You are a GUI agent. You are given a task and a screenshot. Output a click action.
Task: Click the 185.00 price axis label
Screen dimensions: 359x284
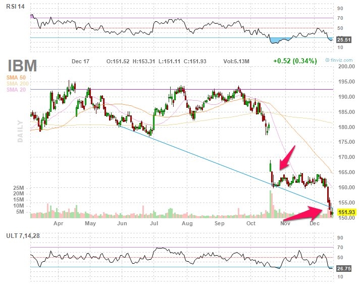[x=347, y=112]
